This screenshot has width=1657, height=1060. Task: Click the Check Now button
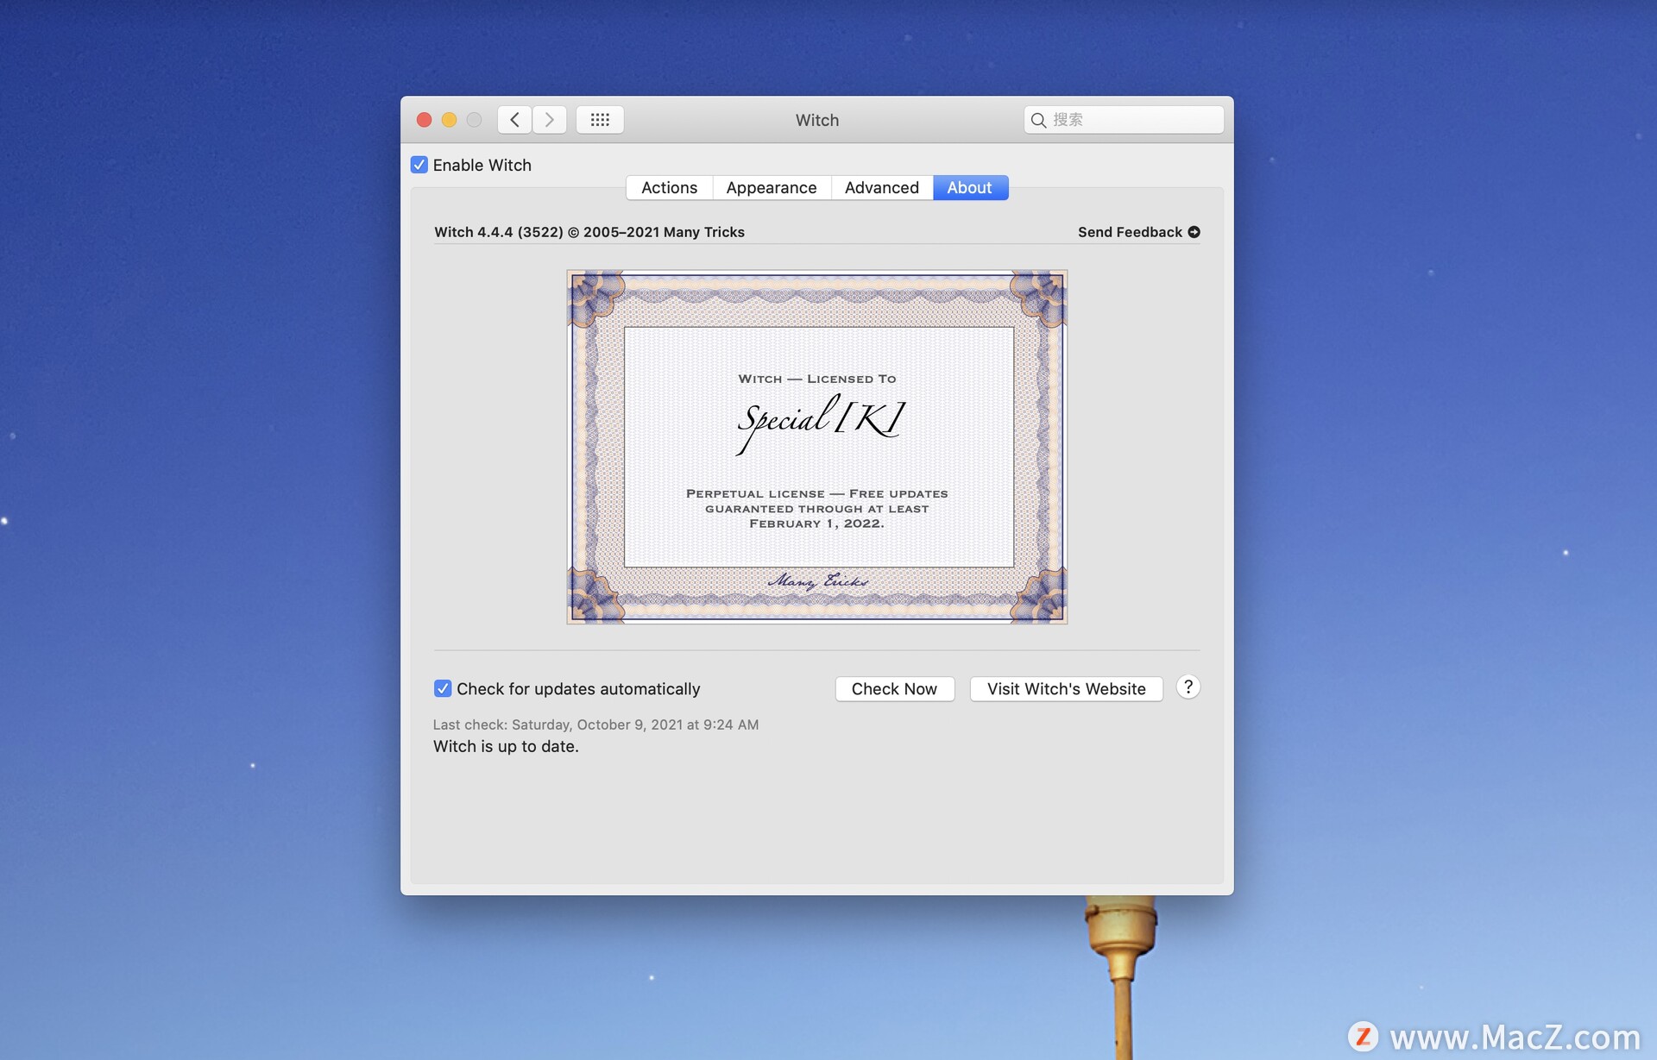(x=894, y=689)
